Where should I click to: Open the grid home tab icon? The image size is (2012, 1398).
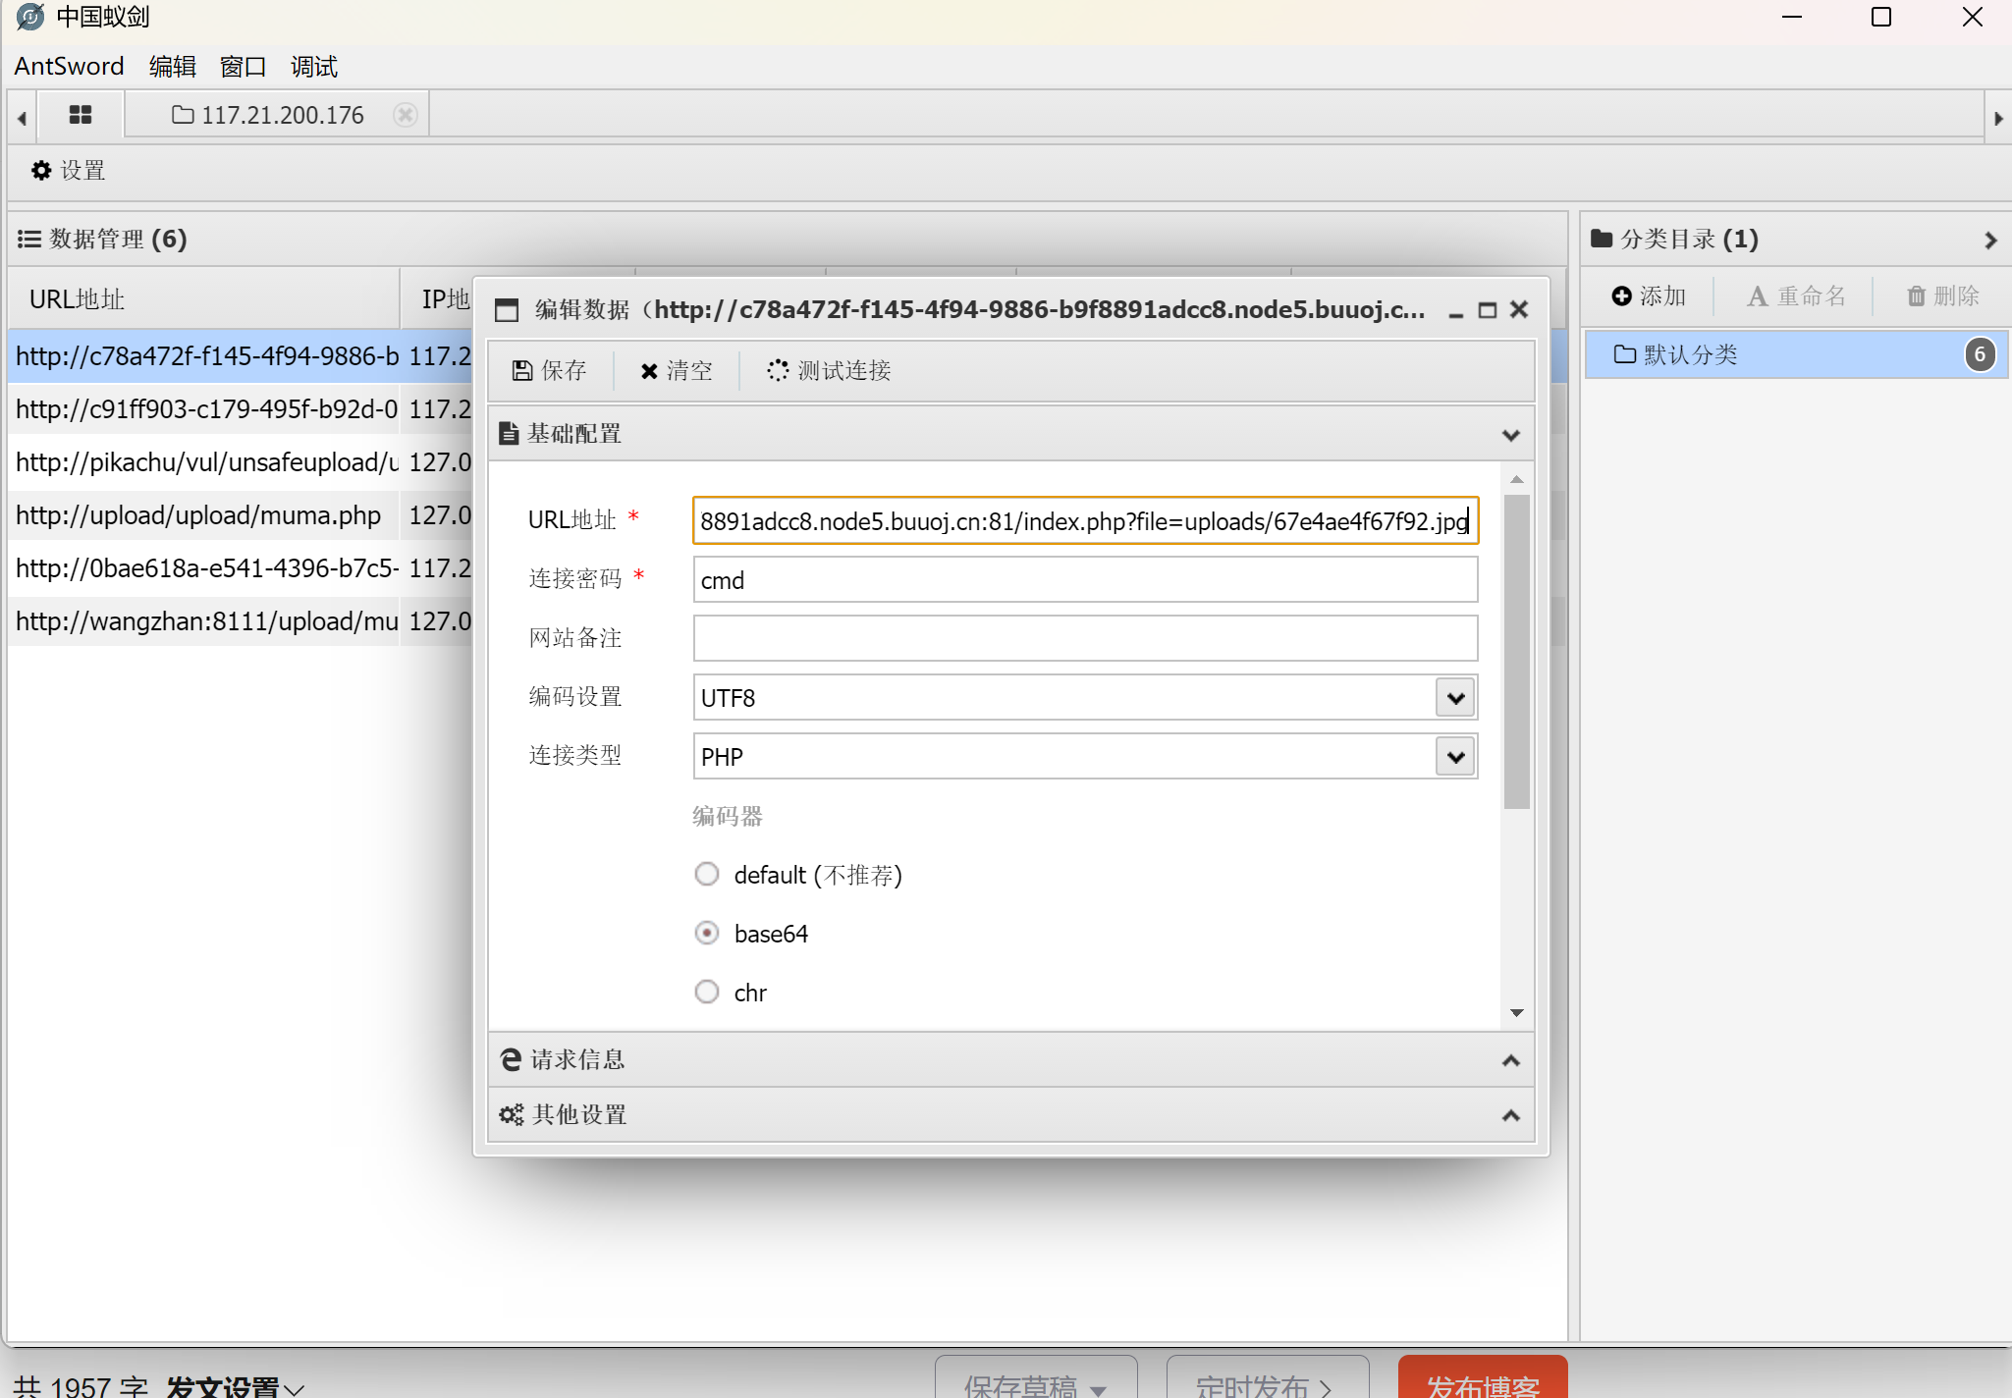[81, 115]
